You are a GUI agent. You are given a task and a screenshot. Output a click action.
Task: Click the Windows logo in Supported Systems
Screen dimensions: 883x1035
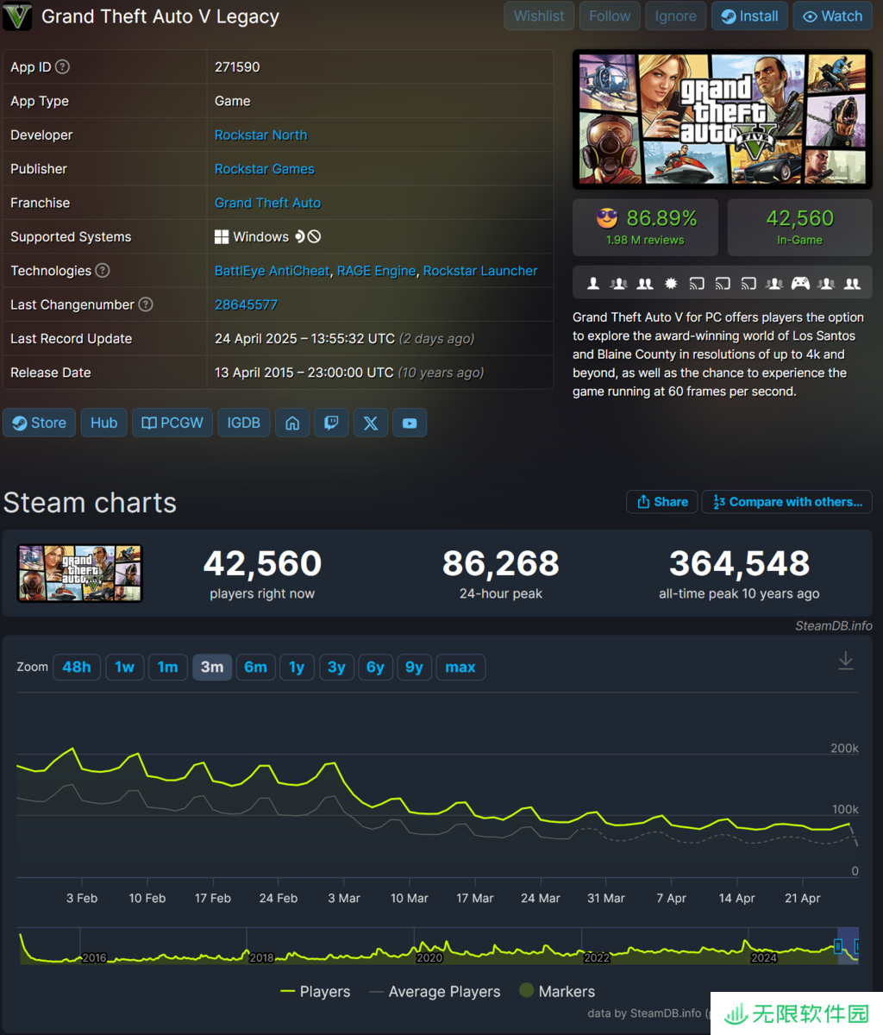(222, 236)
